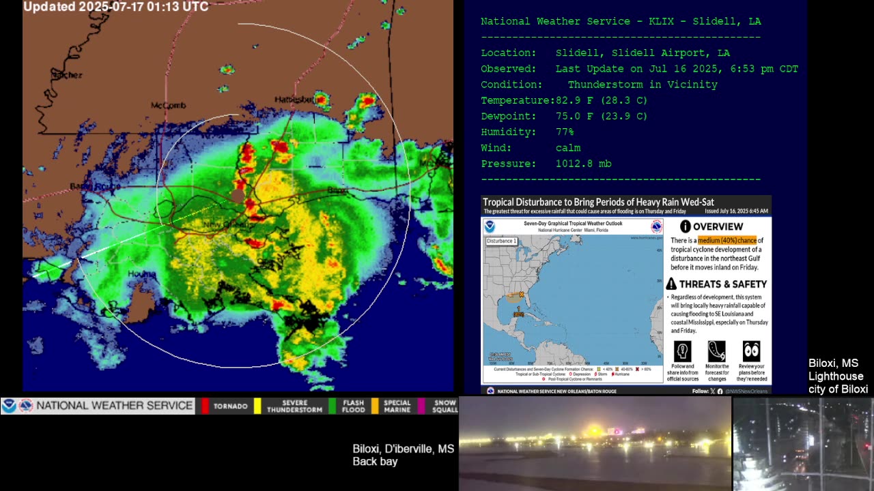Image resolution: width=874 pixels, height=491 pixels.
Task: Click the Review your plans eyes icon
Action: tap(751, 351)
